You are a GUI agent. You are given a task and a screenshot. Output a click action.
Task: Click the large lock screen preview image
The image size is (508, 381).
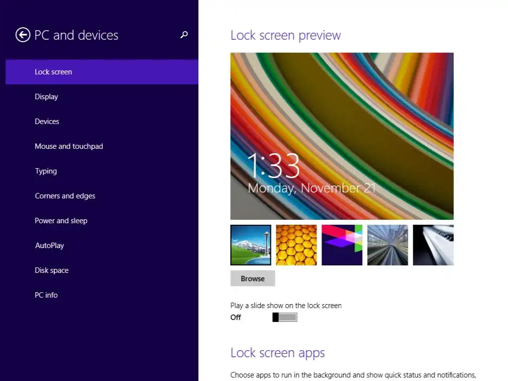pos(342,136)
